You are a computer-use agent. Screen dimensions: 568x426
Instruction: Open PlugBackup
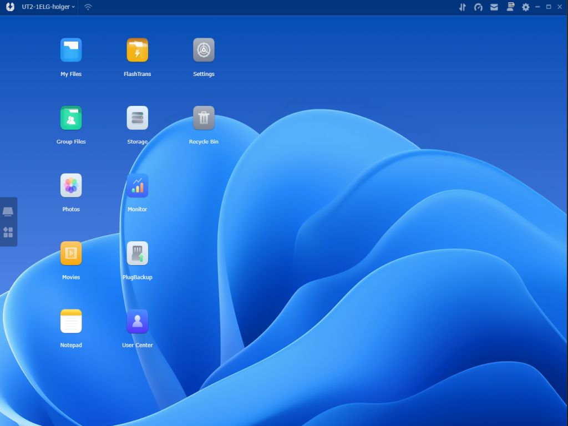tap(138, 253)
